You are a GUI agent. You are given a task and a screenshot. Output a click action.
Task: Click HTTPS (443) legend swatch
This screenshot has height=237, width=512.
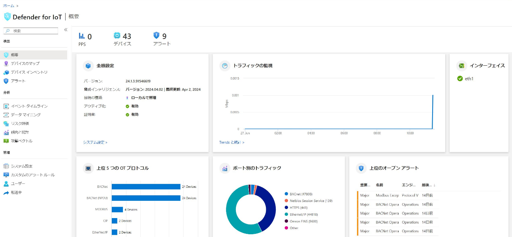(286, 207)
